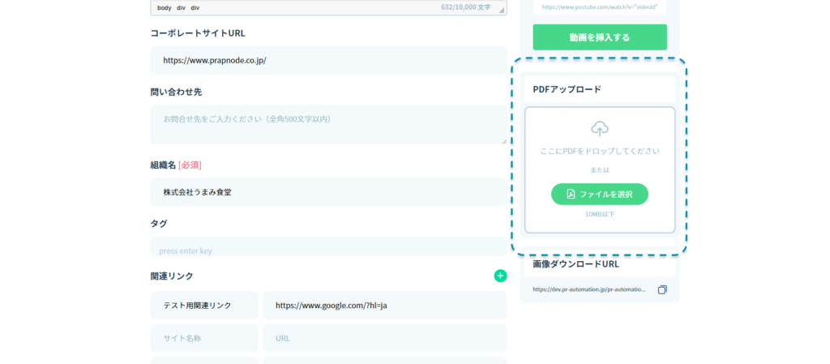Viewport: 830px width, 364px height.
Task: Click the YouTube video URL input
Action: pos(599,6)
